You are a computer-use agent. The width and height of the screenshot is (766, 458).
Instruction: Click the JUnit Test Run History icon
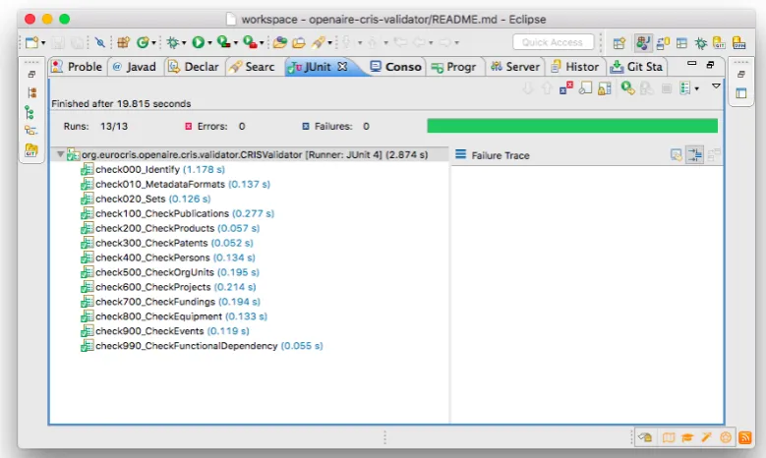[x=685, y=88]
